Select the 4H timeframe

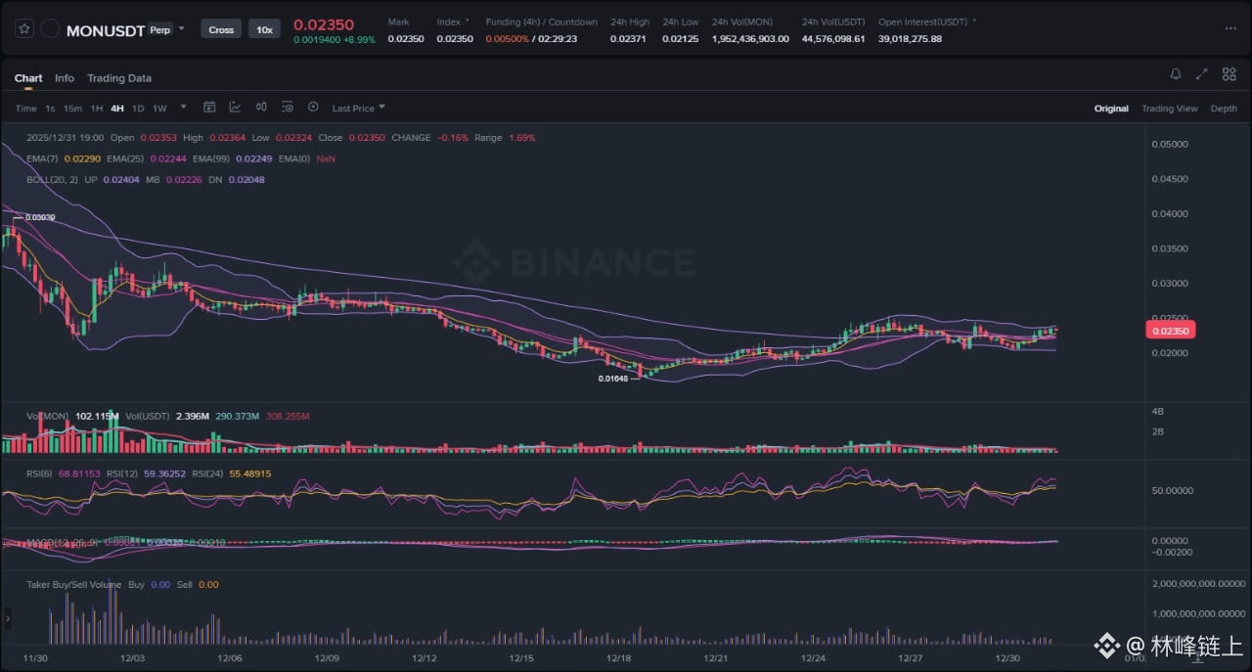click(x=117, y=109)
